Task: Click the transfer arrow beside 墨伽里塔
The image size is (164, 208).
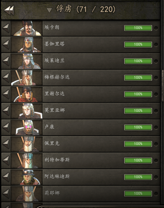Action: pos(6,45)
